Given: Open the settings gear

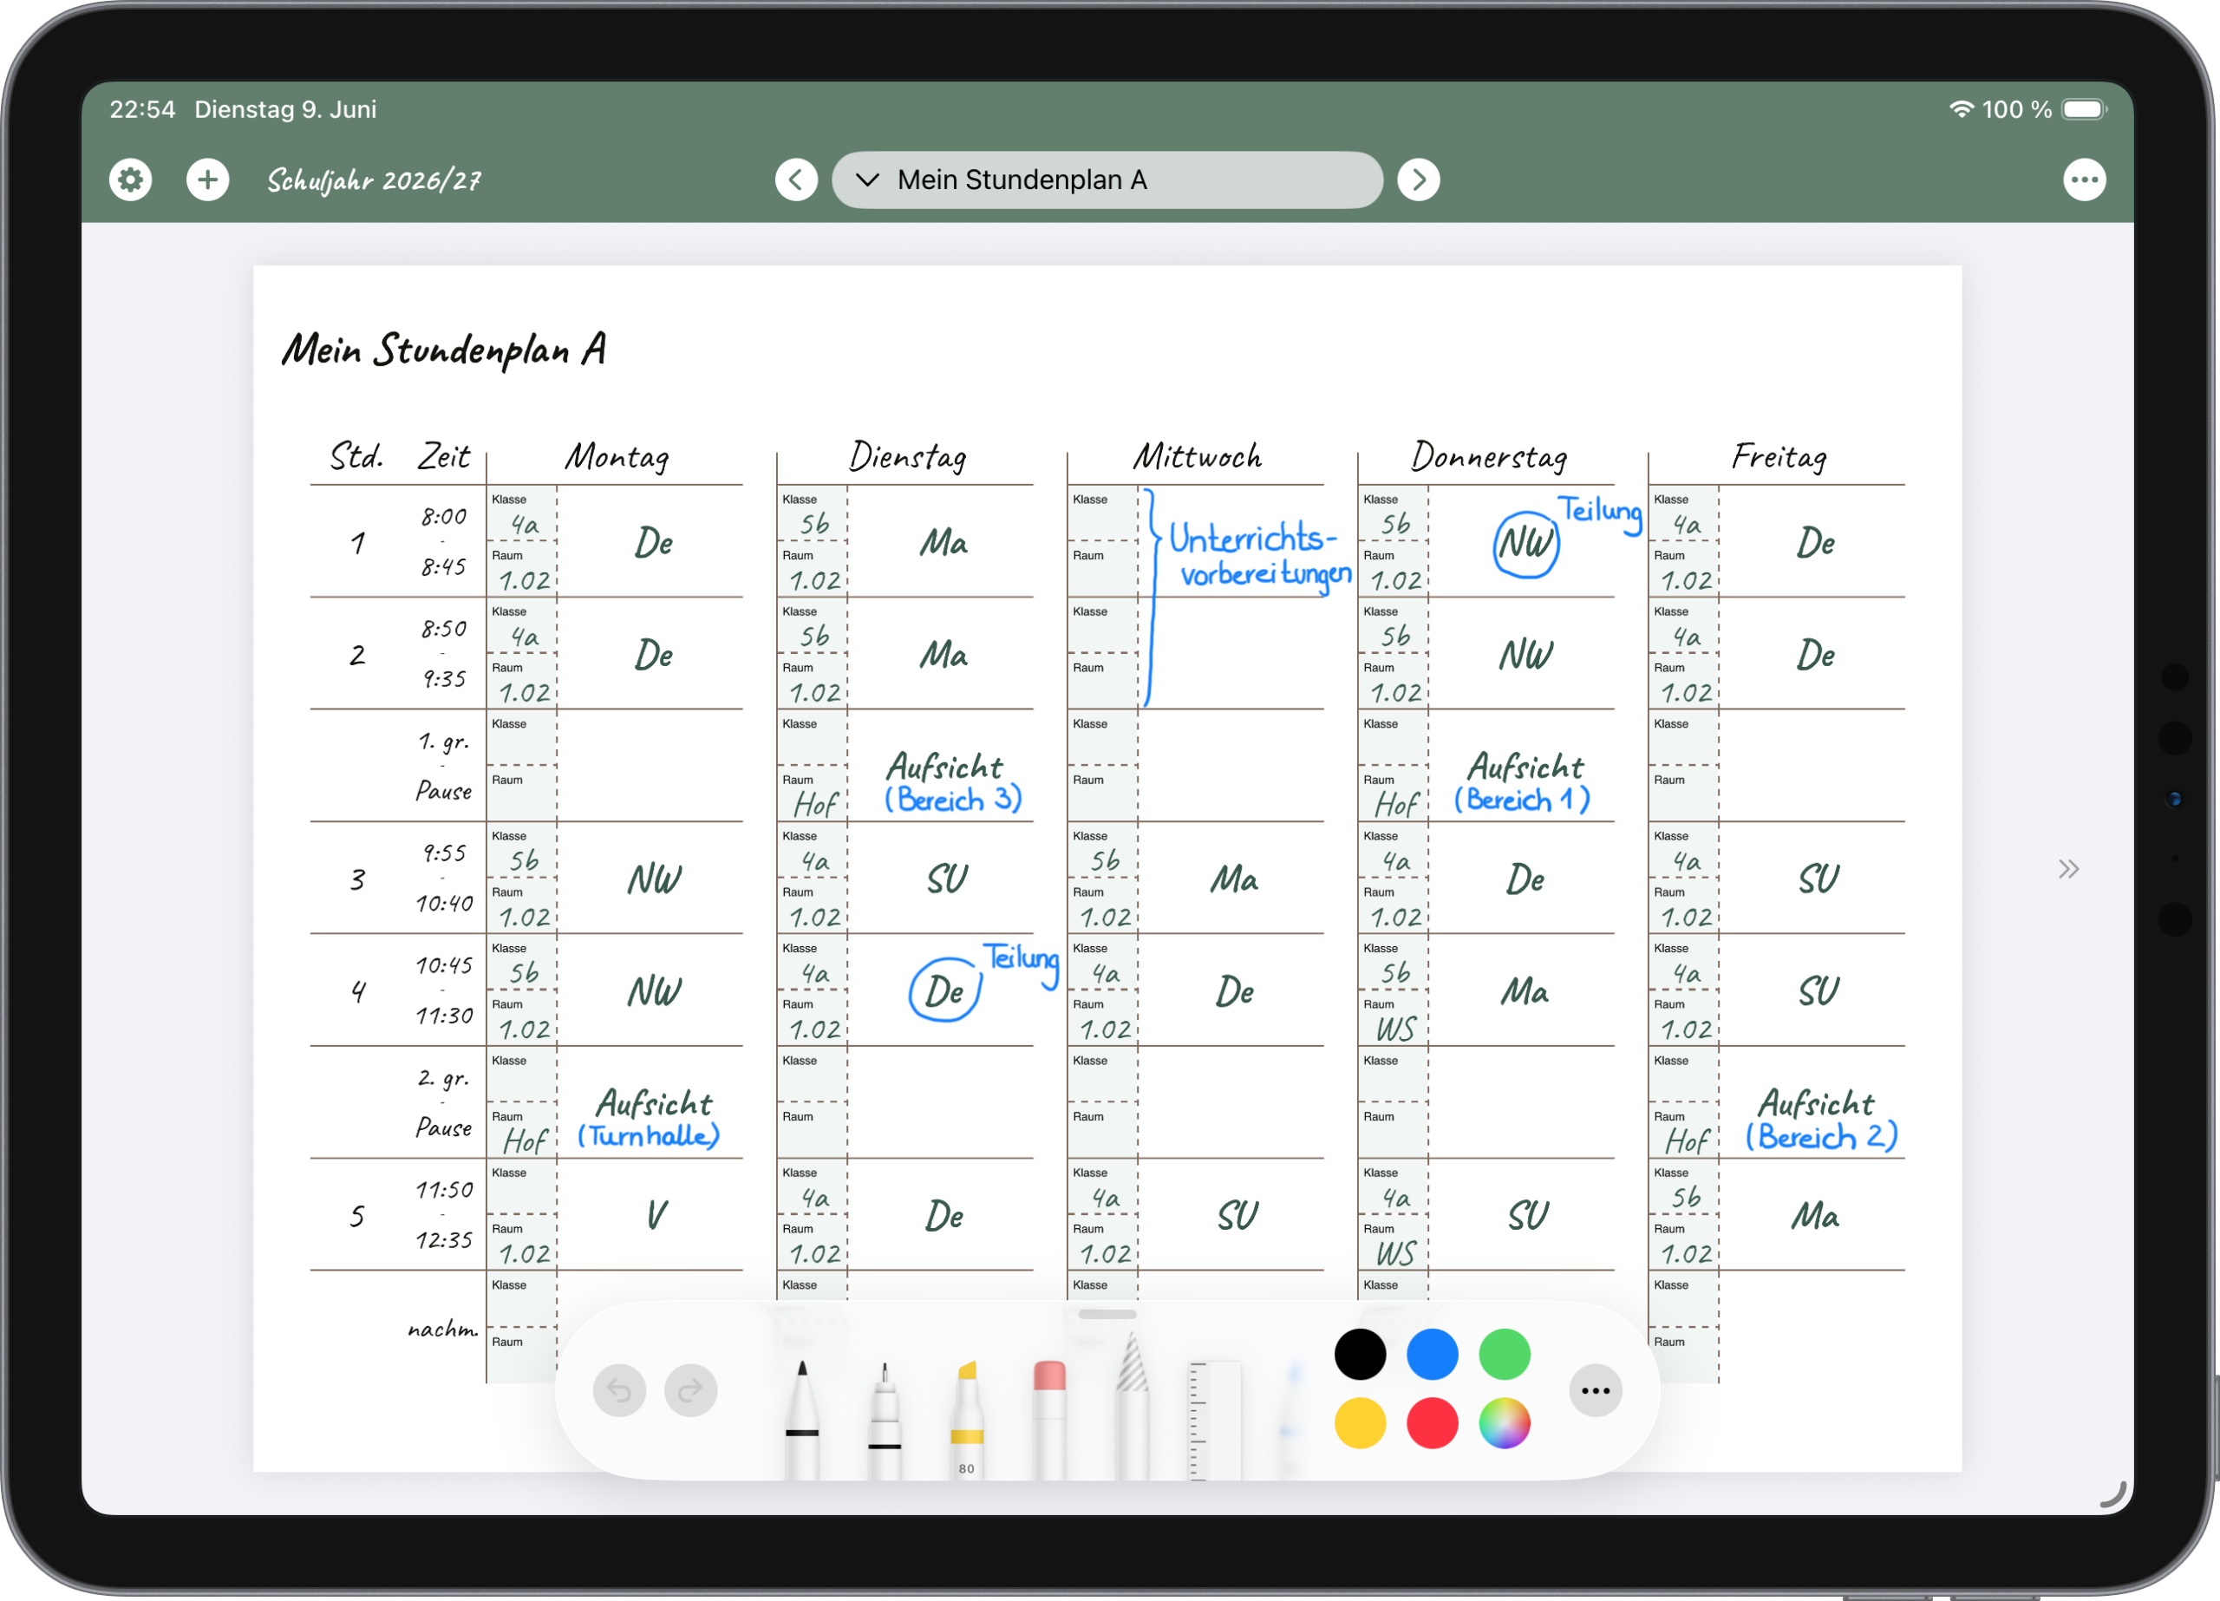Looking at the screenshot, I should [x=130, y=180].
